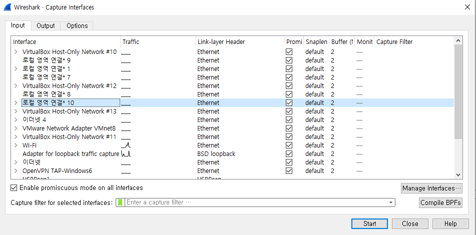Close the Capture Interfaces window with X

467,7
